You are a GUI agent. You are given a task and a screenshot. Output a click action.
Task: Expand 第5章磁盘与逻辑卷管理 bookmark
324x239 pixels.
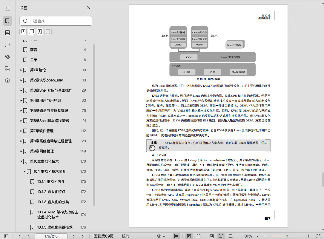coord(21,111)
